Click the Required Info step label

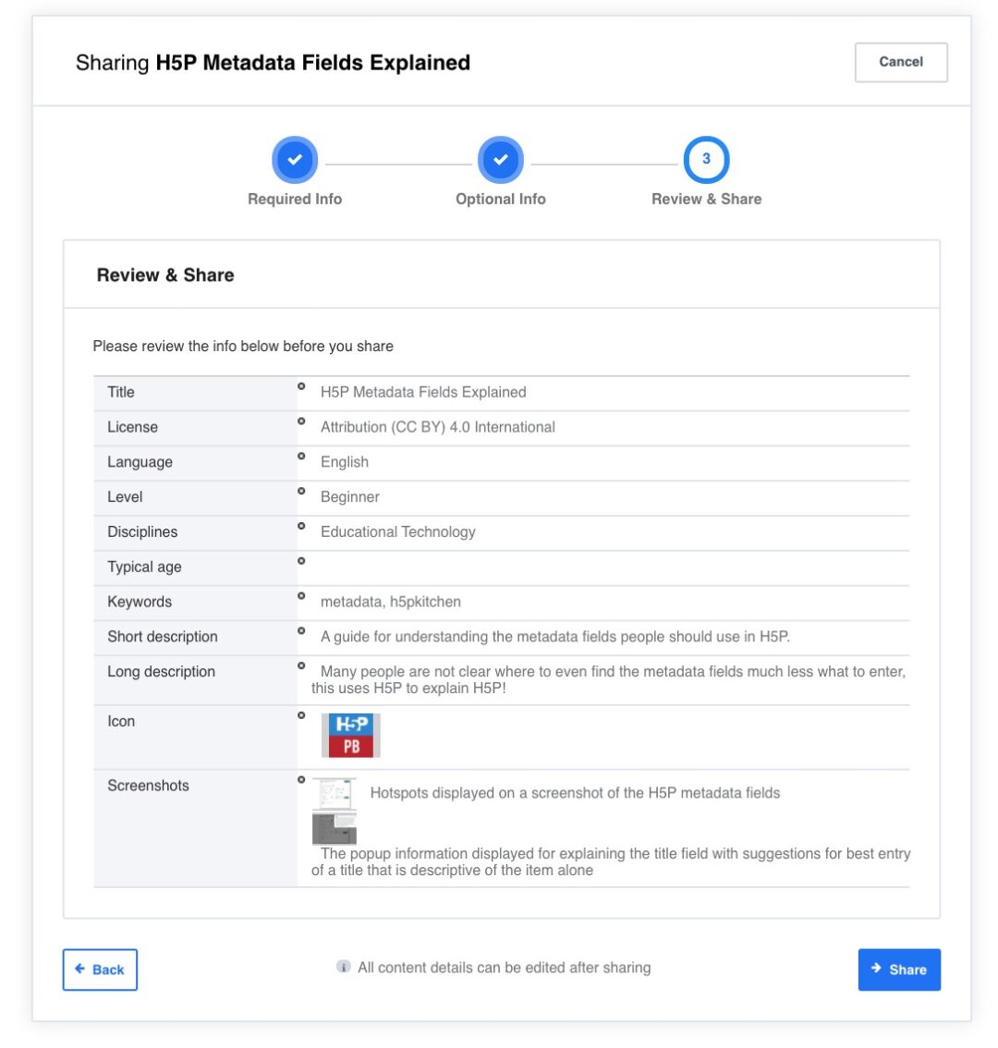pos(295,199)
